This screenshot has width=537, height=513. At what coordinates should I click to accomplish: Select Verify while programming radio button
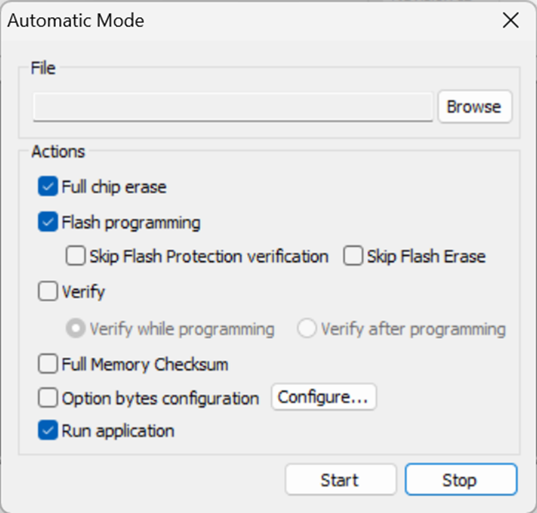[76, 328]
